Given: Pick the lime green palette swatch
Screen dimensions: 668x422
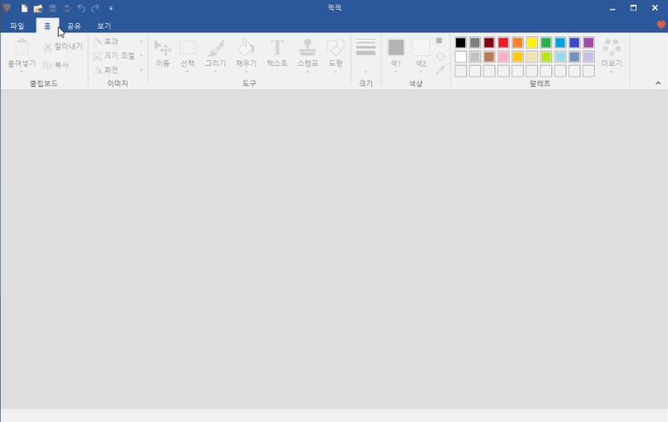Looking at the screenshot, I should click(546, 57).
